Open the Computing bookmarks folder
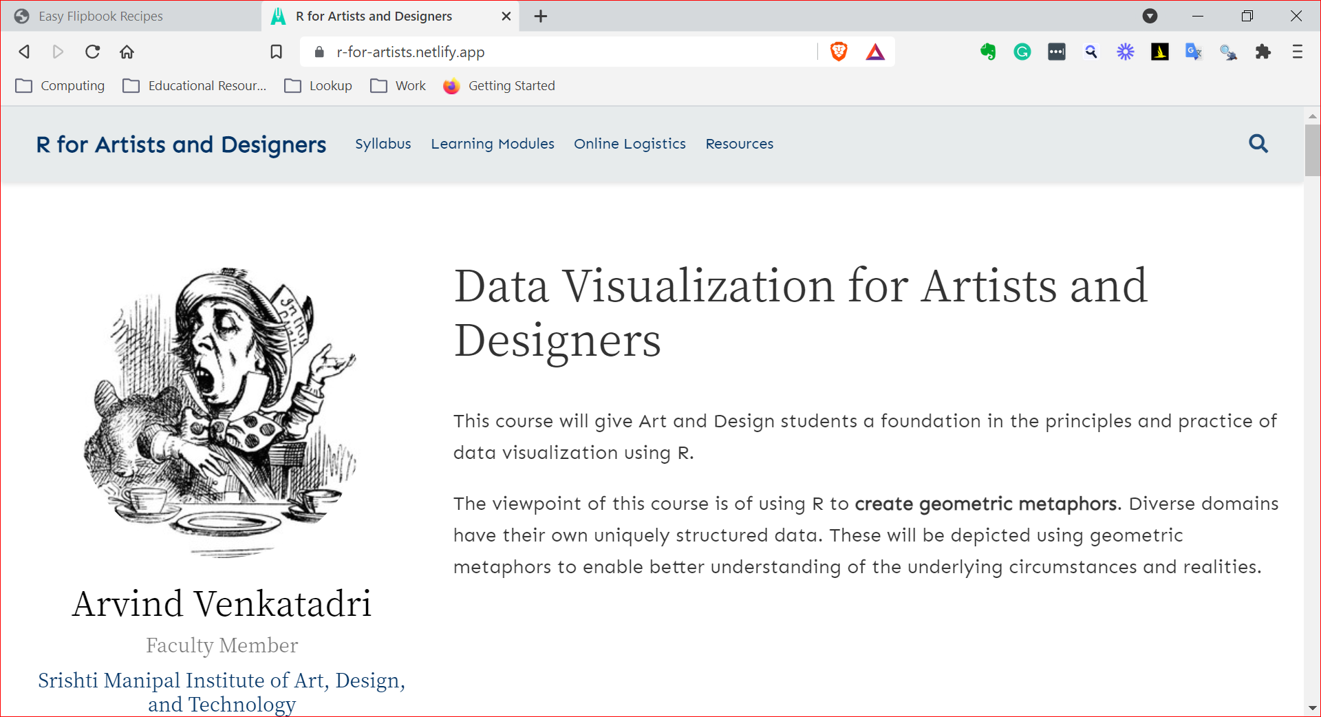Viewport: 1321px width, 717px height. (x=60, y=85)
